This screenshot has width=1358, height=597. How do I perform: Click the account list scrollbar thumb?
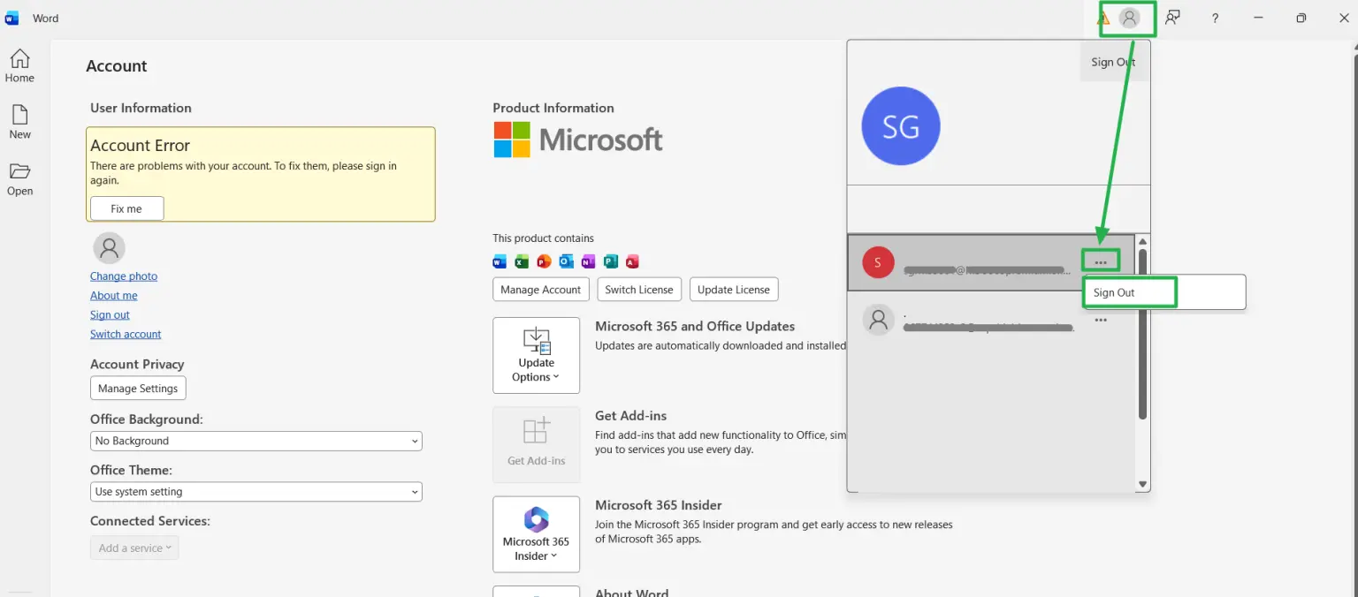click(x=1142, y=334)
